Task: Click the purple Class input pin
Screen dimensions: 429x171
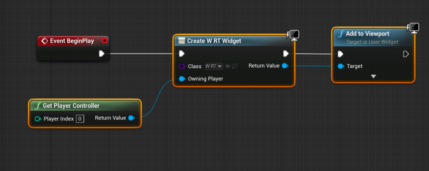Action: click(182, 66)
